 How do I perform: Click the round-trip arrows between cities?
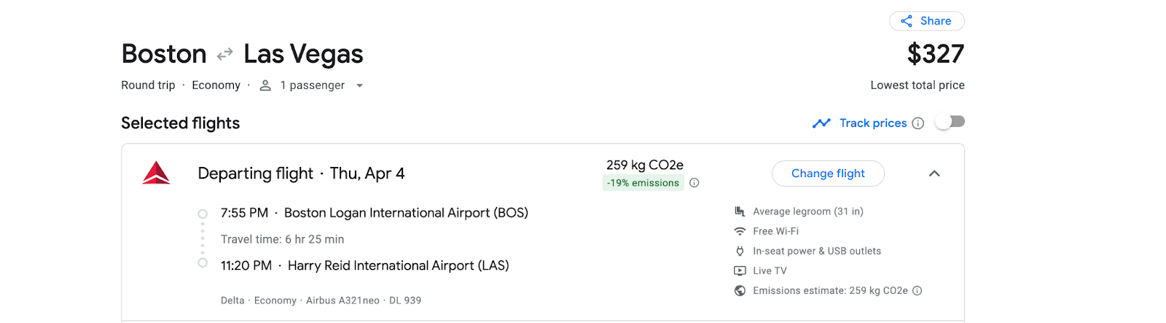coord(225,53)
